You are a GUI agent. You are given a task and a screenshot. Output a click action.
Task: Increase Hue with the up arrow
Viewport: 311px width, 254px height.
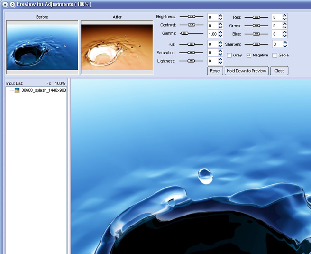(220, 42)
